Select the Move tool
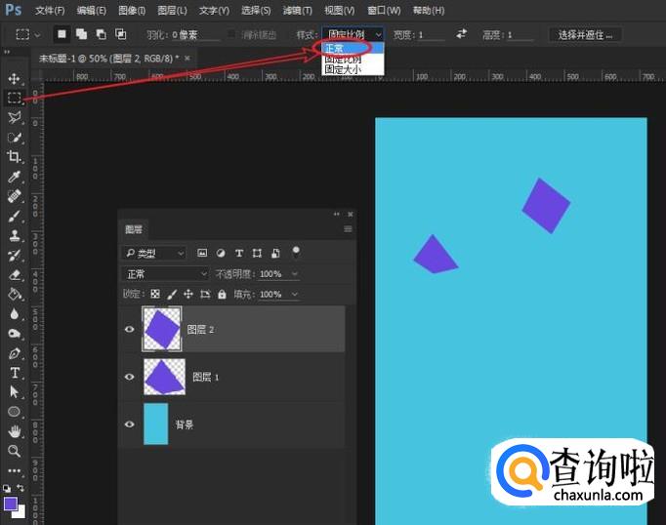This screenshot has width=666, height=525. coord(14,78)
